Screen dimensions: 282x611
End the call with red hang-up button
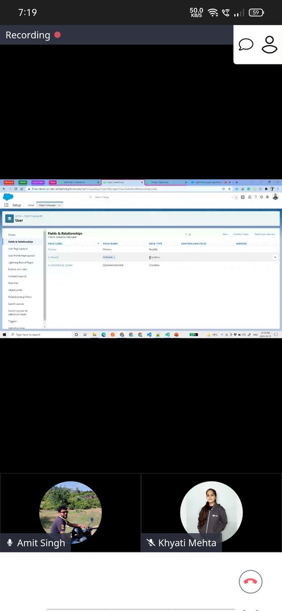tap(250, 581)
